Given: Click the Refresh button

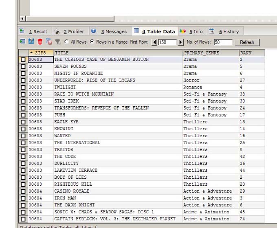Looking at the screenshot, I should click(247, 42).
